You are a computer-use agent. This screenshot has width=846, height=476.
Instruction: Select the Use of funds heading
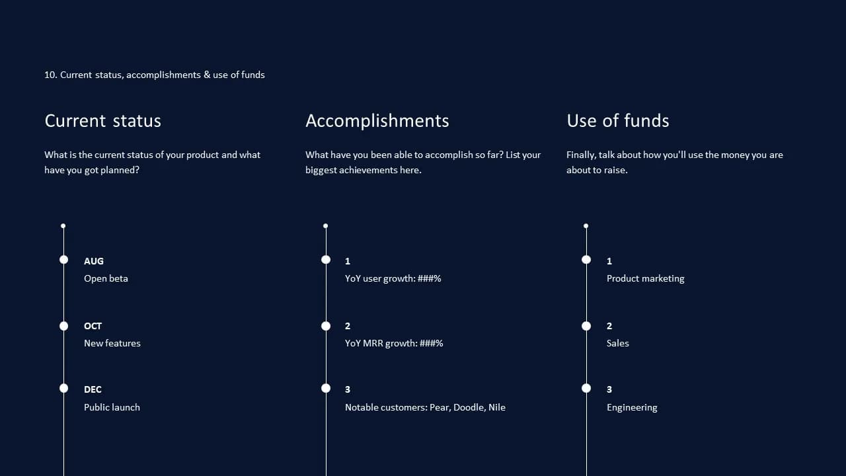618,121
